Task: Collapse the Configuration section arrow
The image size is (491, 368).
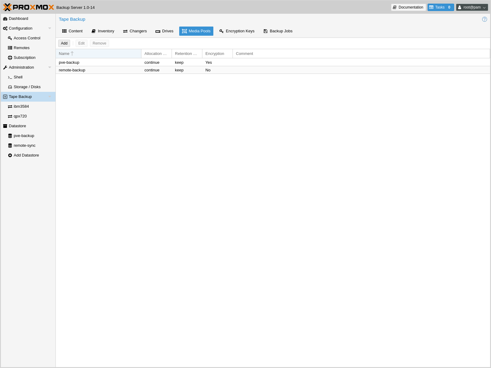Action: click(50, 28)
